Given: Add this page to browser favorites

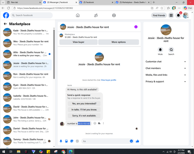Looking at the screenshot, I should 162,8.
